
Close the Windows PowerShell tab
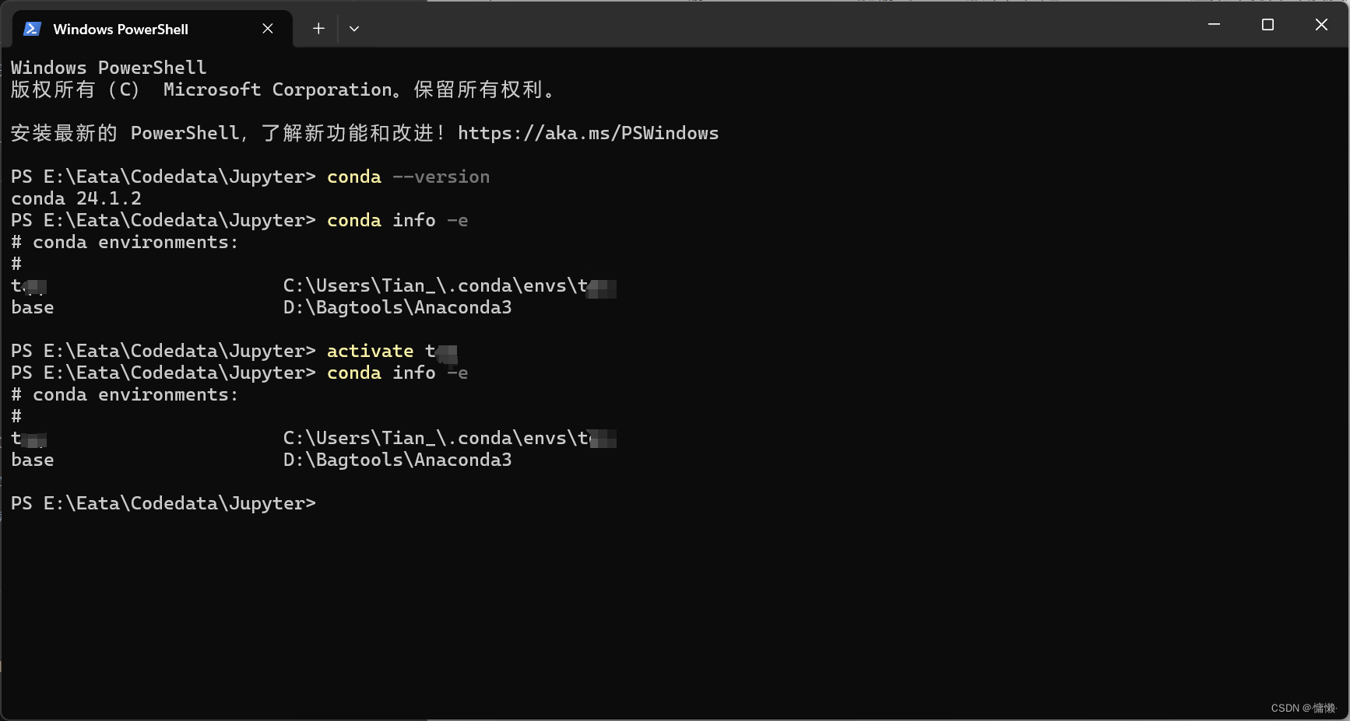point(268,29)
